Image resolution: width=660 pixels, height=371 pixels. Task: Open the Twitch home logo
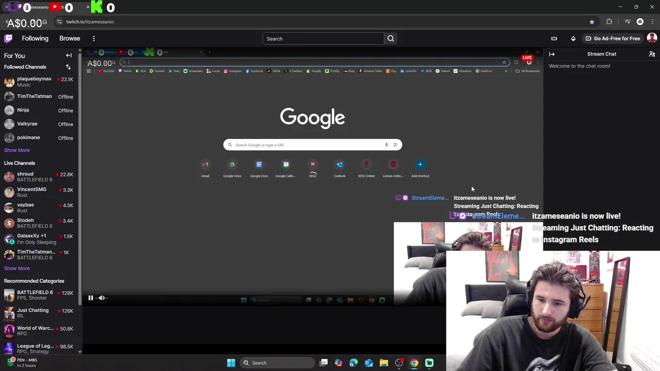[x=8, y=38]
